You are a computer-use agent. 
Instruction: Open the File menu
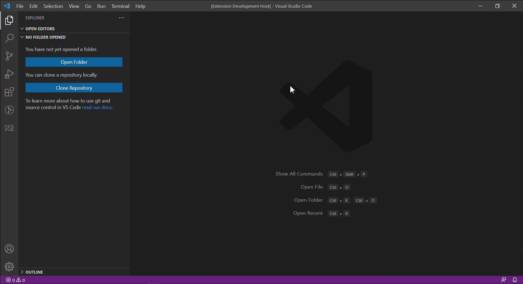(20, 6)
